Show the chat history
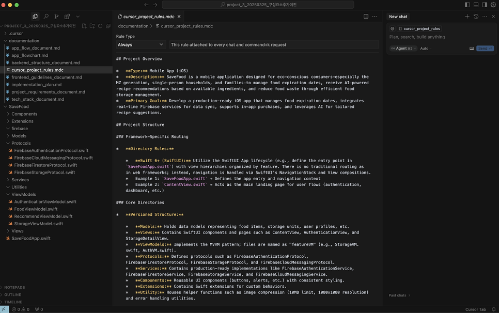 476,17
